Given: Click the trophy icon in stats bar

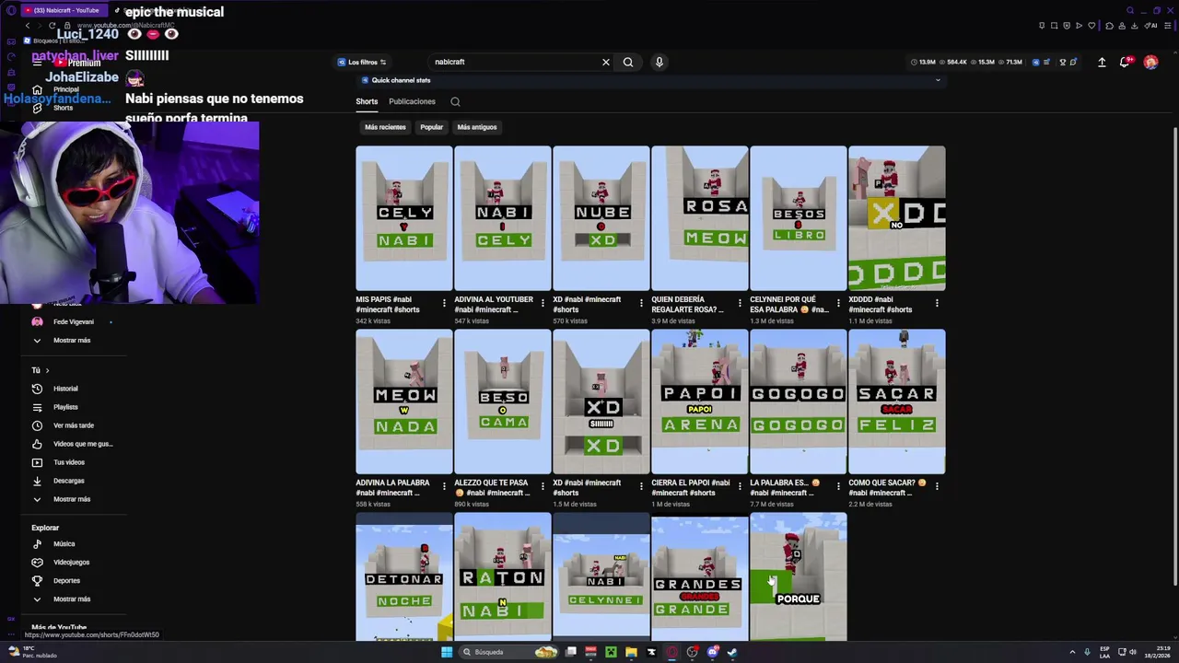Looking at the screenshot, I should (1062, 62).
